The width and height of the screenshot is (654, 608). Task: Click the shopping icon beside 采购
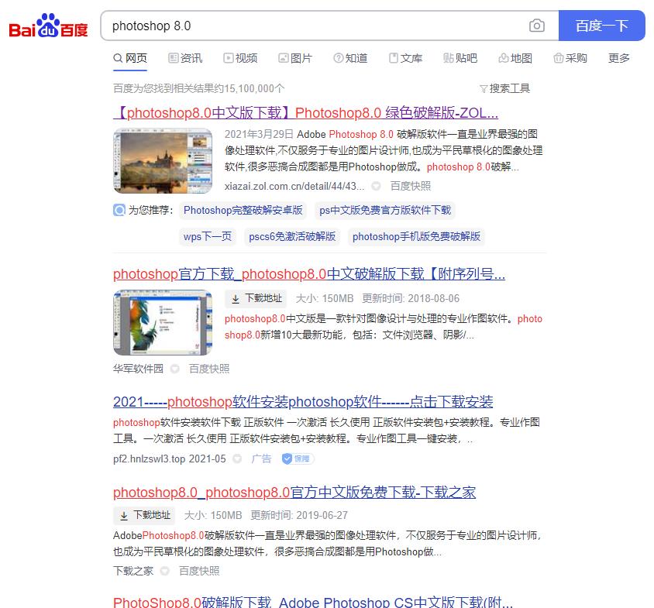coord(557,57)
